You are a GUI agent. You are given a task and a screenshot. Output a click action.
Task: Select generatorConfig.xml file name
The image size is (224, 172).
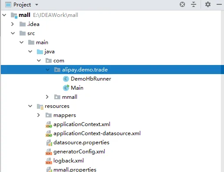[79, 152]
